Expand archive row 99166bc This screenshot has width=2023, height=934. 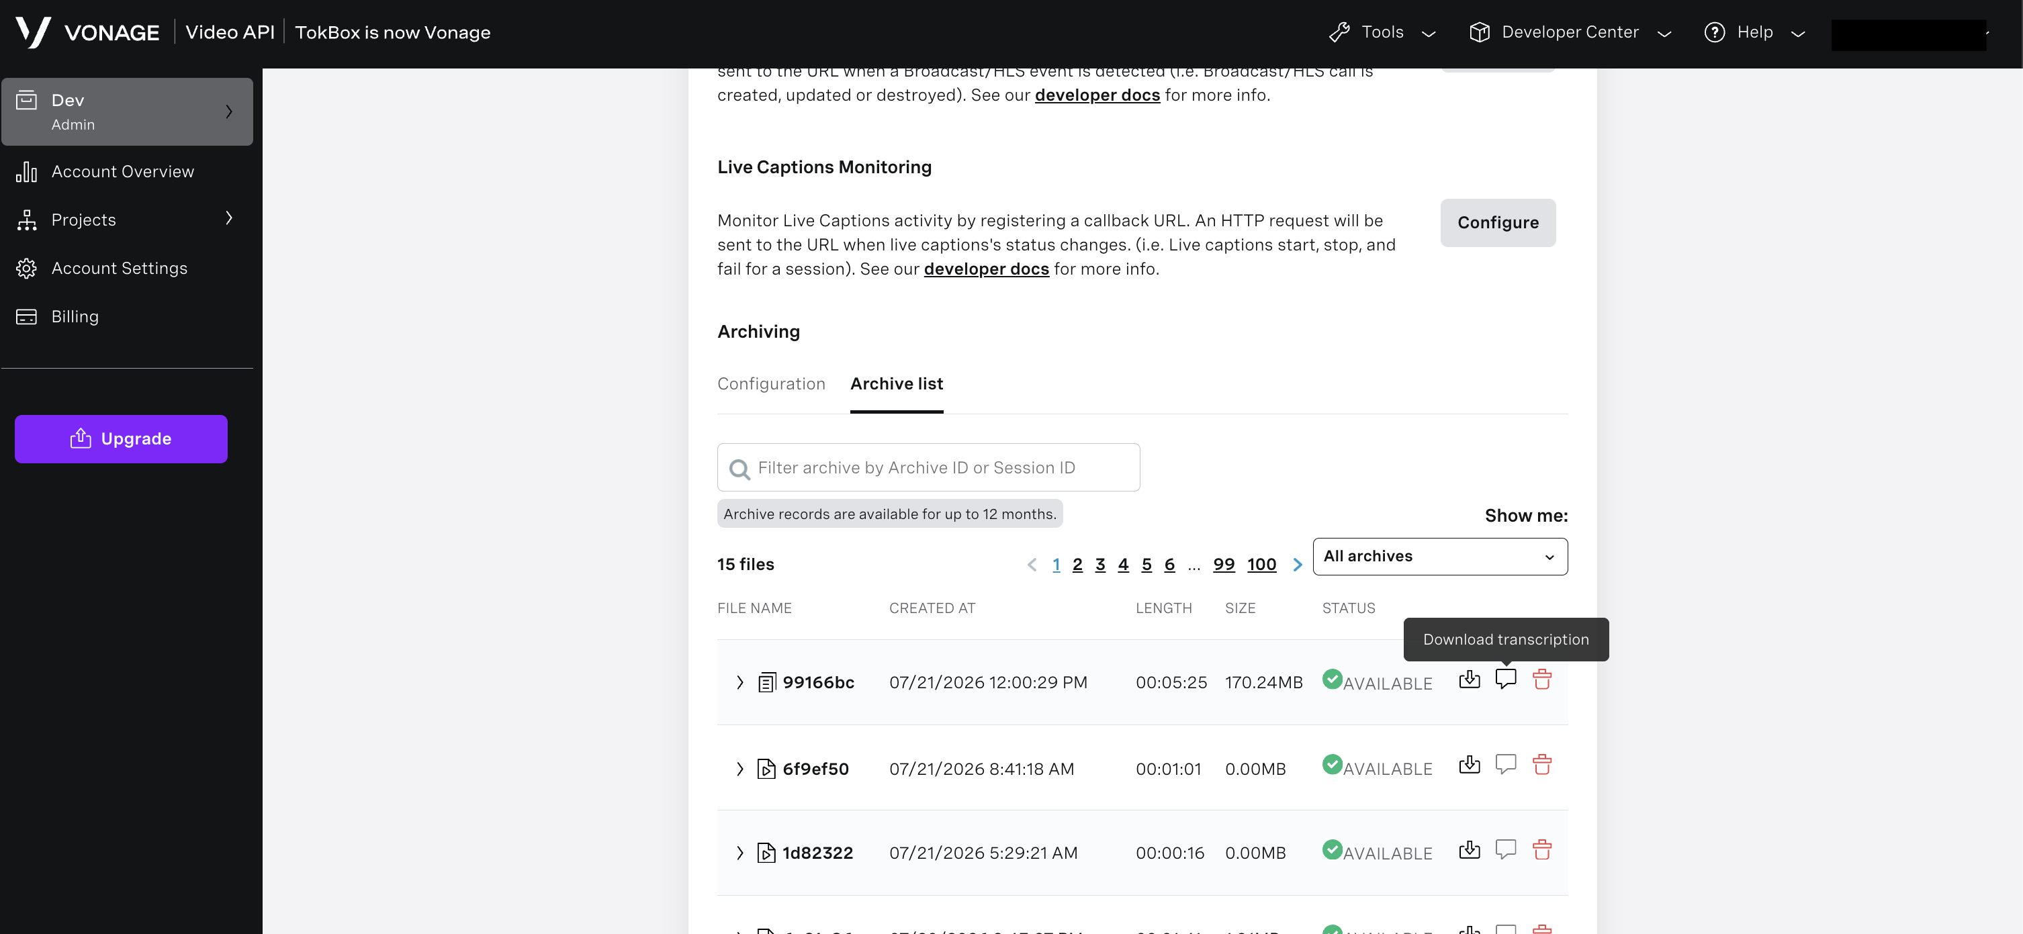coord(739,682)
